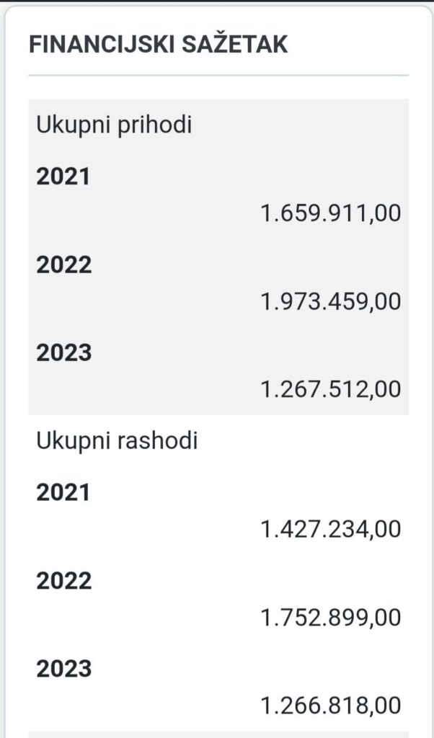Click the divider line below the heading
Image resolution: width=434 pixels, height=738 pixels.
(x=218, y=75)
